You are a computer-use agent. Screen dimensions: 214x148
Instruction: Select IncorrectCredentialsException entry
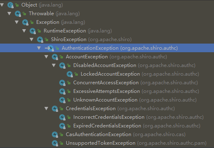pos(138,117)
